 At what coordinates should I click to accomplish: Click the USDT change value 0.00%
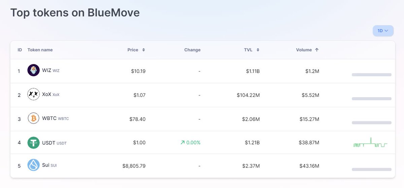(193, 142)
